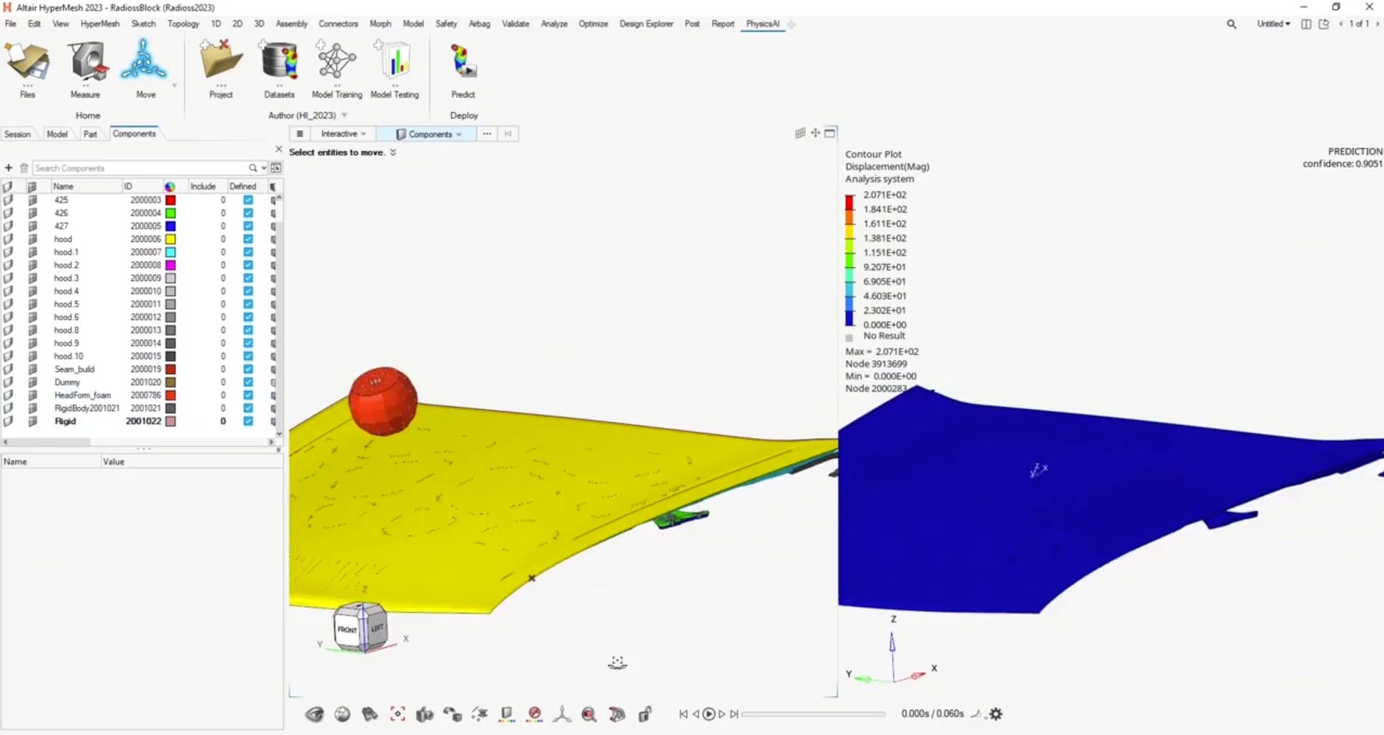Click the lock icon in the bottom toolbar
This screenshot has width=1384, height=735.
pyautogui.click(x=645, y=714)
